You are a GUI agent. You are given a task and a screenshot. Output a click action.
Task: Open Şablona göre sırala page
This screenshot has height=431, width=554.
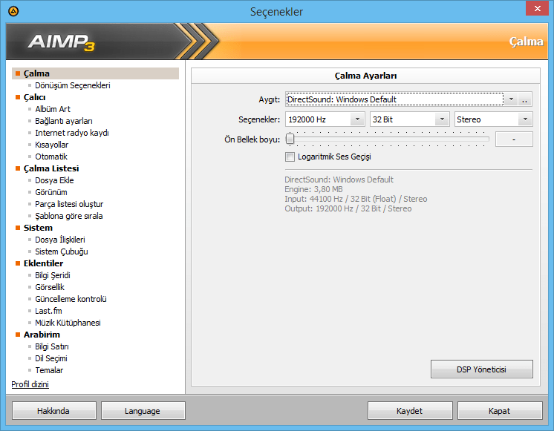point(69,216)
